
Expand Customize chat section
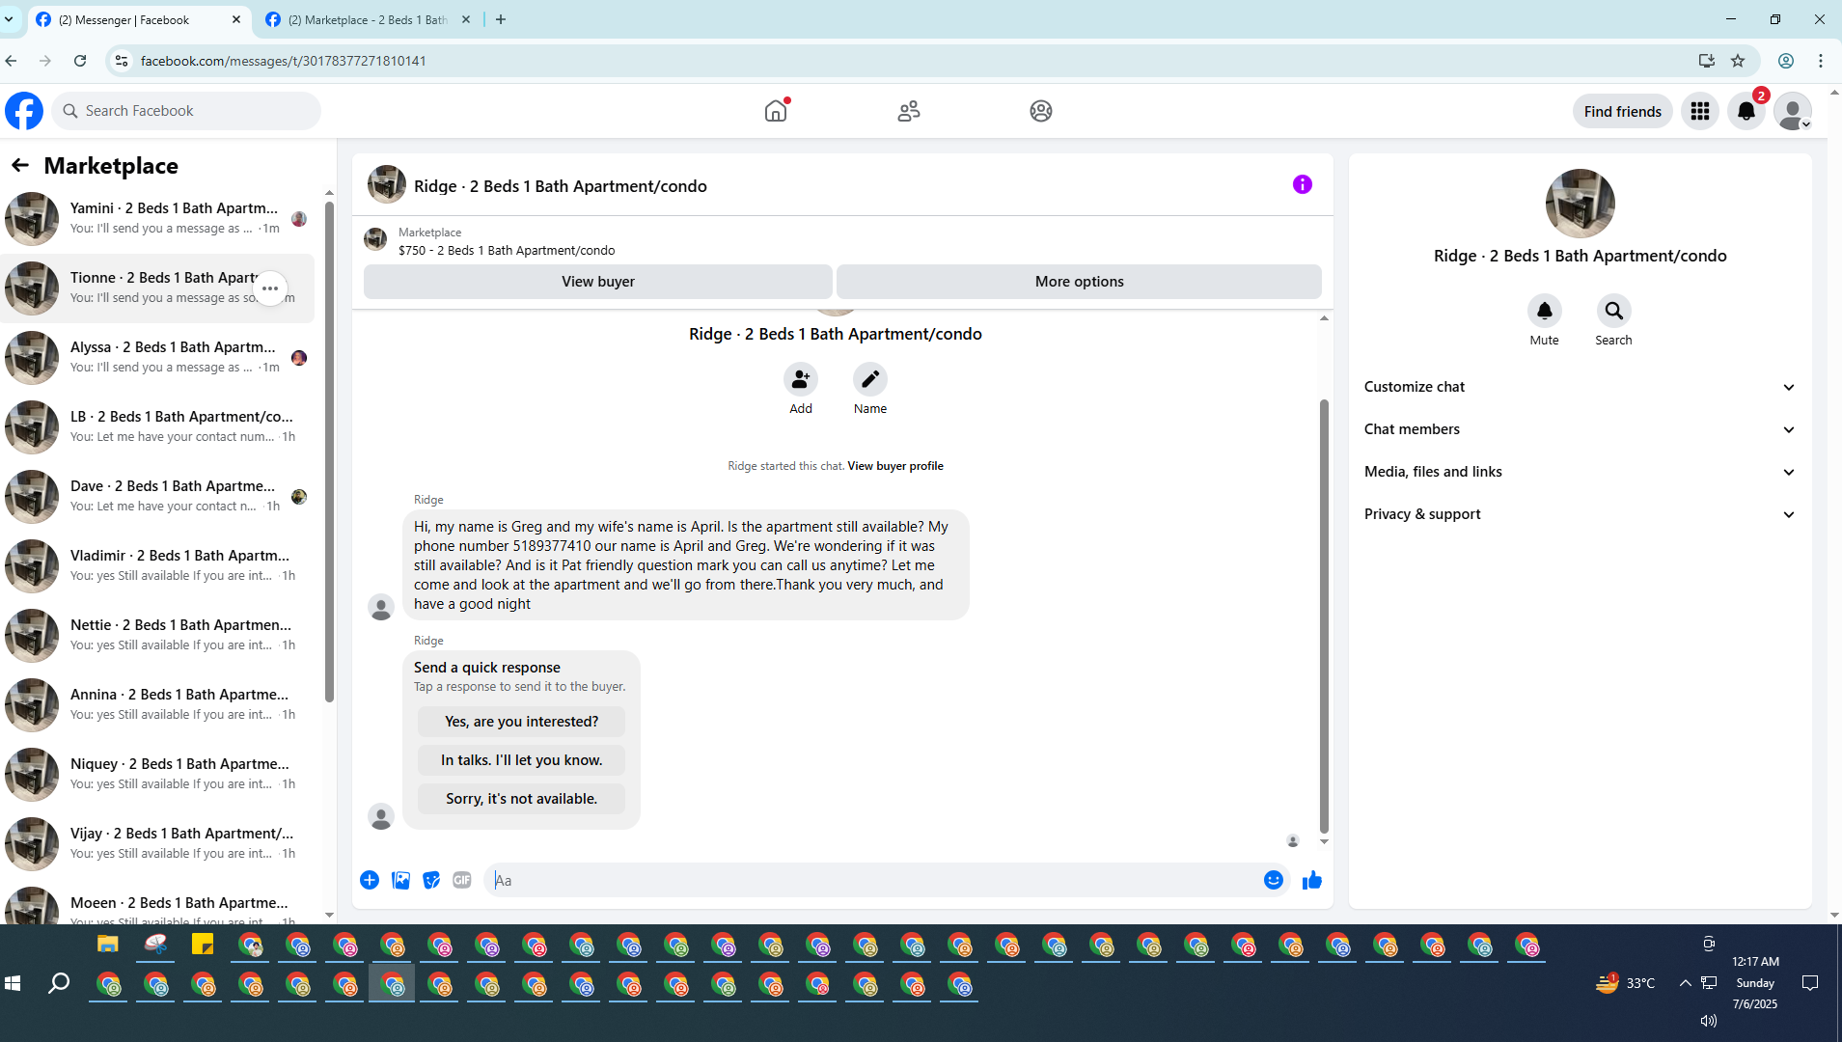pyautogui.click(x=1581, y=387)
